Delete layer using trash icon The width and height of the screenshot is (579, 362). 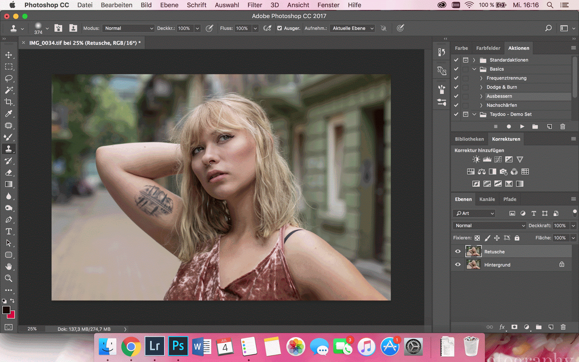pyautogui.click(x=563, y=327)
